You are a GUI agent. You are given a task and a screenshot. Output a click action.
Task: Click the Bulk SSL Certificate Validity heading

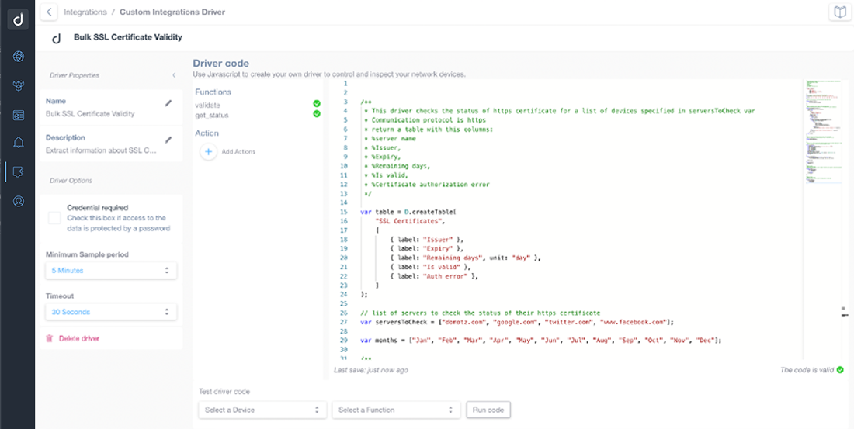128,37
